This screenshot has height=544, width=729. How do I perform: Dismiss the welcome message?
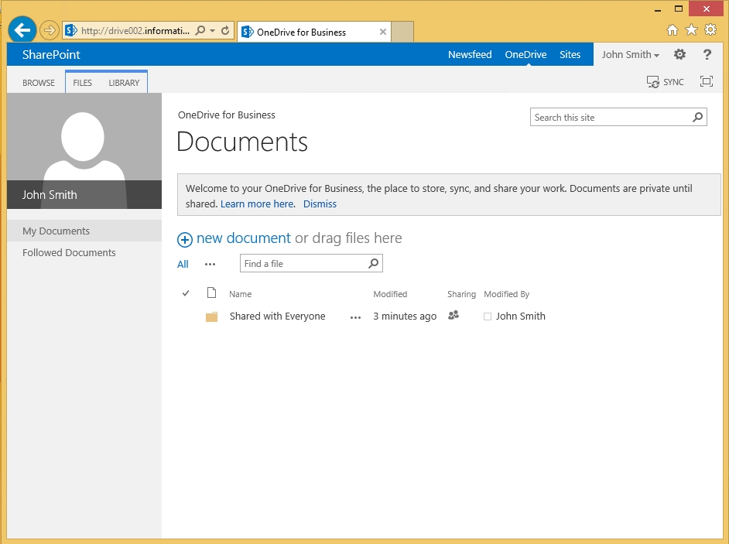[x=320, y=204]
